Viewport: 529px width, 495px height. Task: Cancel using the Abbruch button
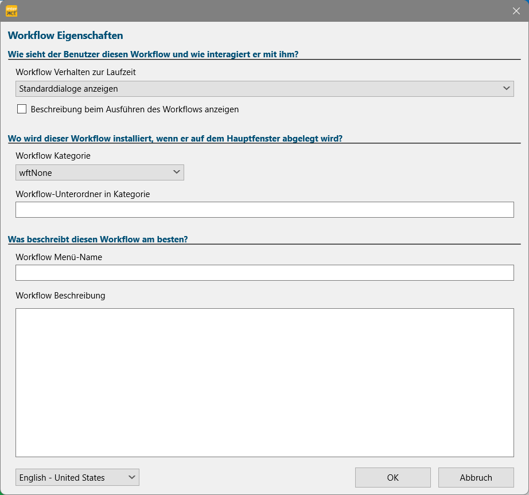tap(476, 477)
